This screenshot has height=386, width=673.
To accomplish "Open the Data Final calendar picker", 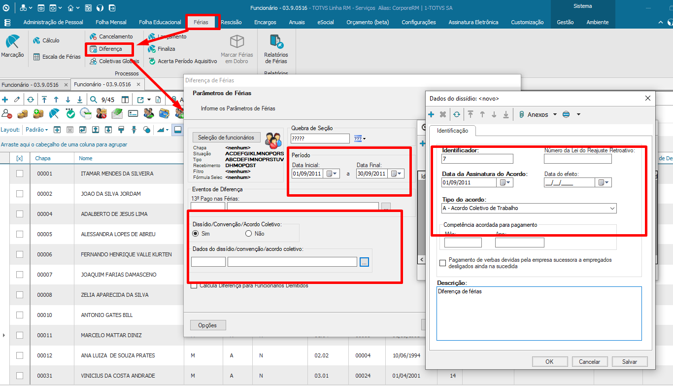I will (x=397, y=174).
